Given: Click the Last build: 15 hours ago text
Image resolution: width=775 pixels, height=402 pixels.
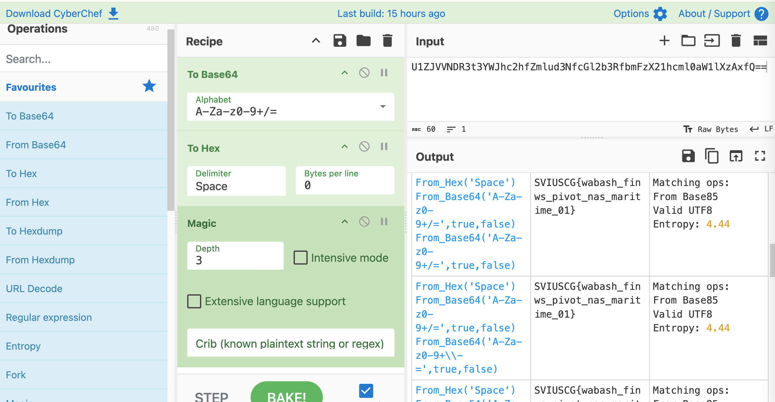Looking at the screenshot, I should [391, 13].
